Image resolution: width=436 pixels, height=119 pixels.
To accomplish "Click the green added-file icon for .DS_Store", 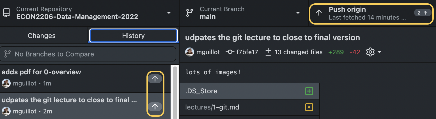I will tap(309, 91).
